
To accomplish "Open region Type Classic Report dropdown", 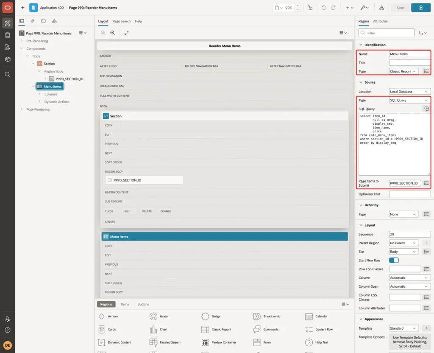I will [x=404, y=71].
